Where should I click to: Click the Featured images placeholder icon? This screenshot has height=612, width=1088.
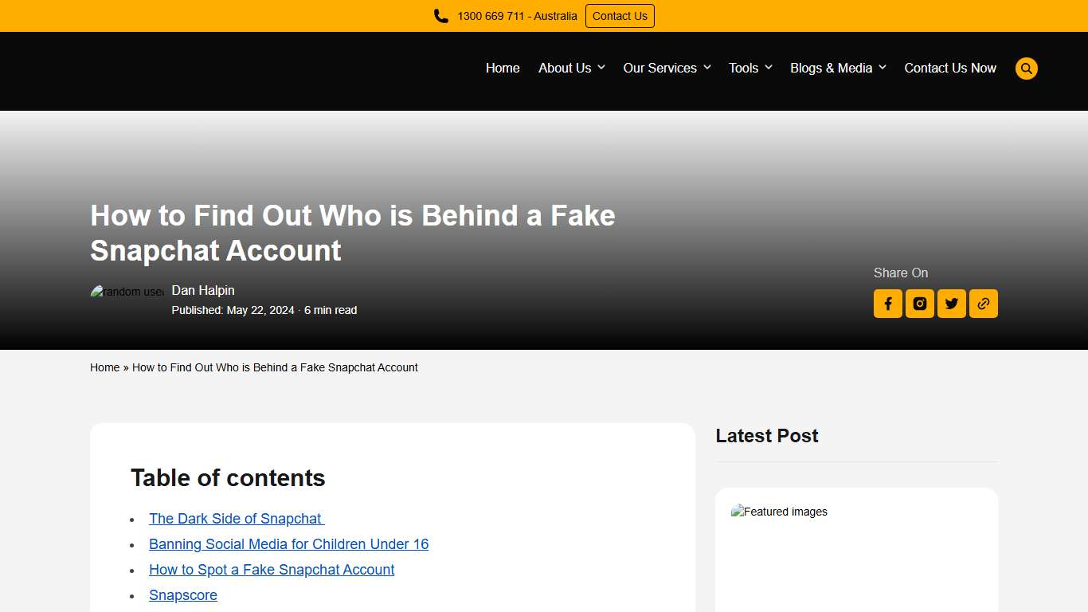[x=738, y=511]
